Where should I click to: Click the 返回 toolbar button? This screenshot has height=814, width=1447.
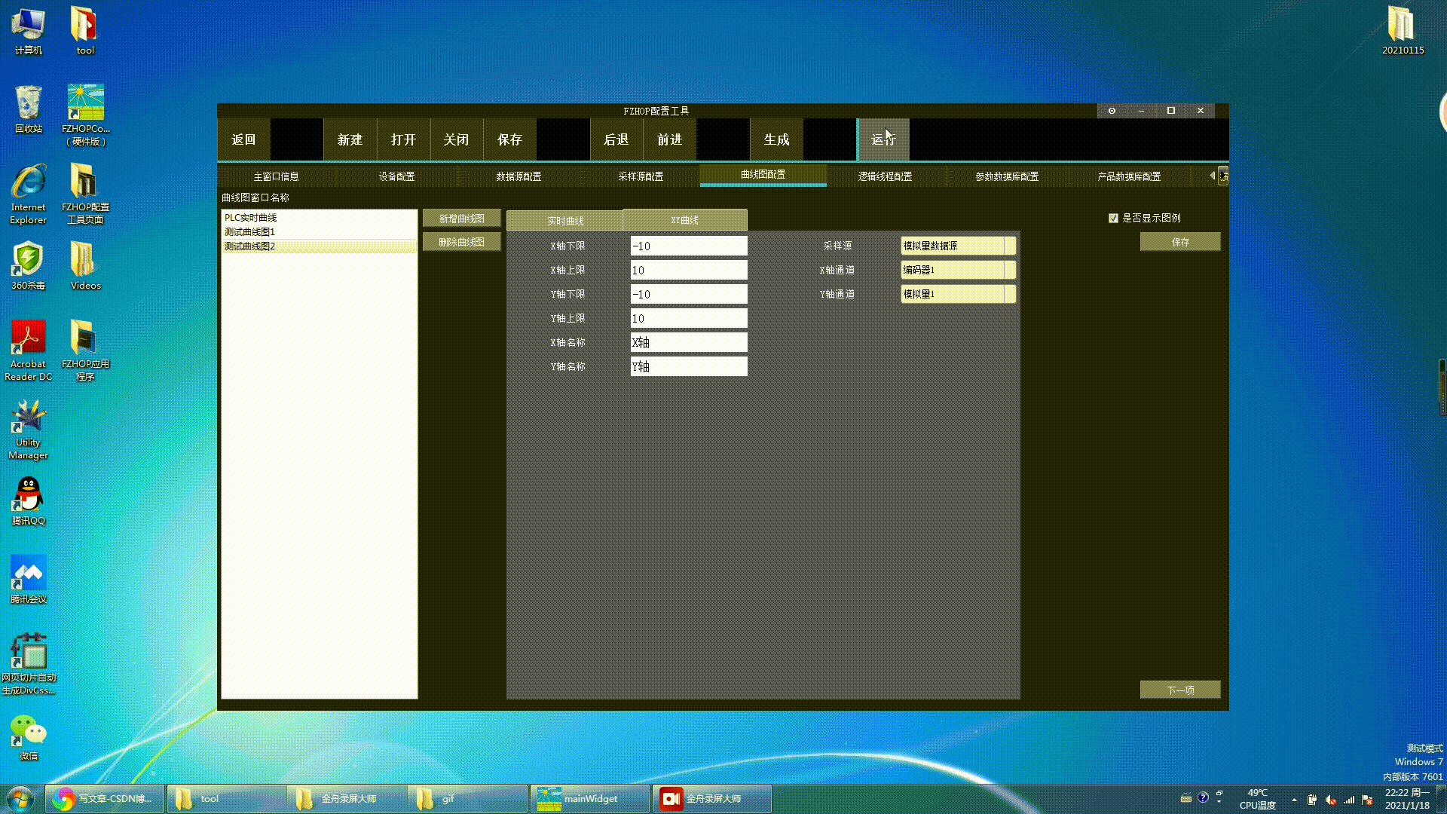coord(243,139)
